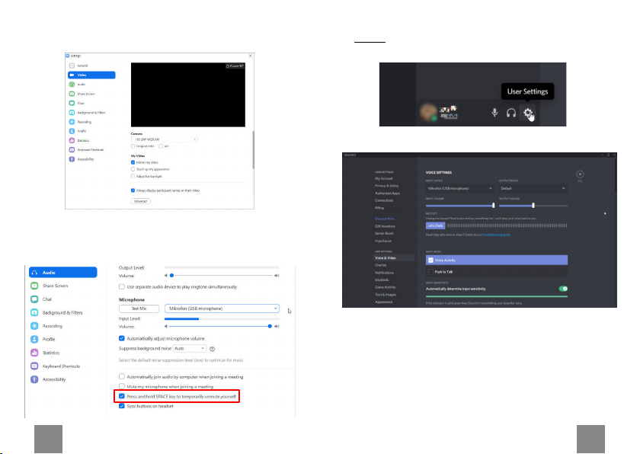Viewport: 640px width, 454px height.
Task: Close Discord settings with the ESC circle
Action: tap(580, 174)
